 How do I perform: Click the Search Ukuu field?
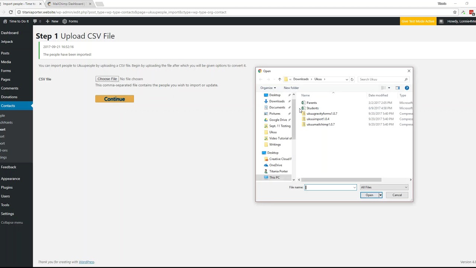pyautogui.click(x=383, y=79)
